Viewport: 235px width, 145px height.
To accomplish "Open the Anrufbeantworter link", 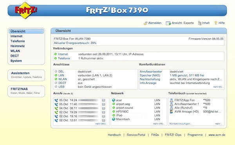I will tap(151, 72).
